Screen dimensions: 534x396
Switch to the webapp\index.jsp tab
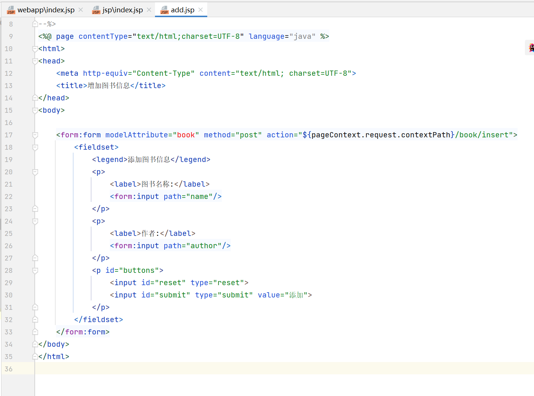(46, 10)
